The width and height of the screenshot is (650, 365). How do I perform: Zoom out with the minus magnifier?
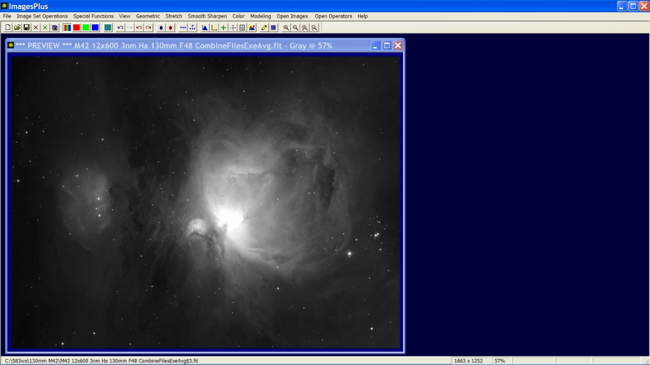click(x=296, y=27)
